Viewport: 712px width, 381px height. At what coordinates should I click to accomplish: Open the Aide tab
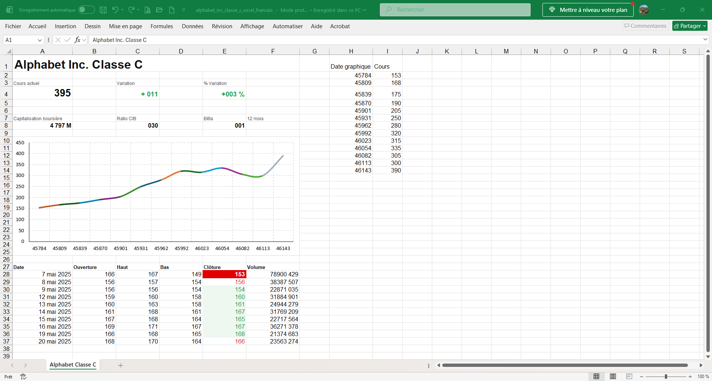[x=316, y=26]
